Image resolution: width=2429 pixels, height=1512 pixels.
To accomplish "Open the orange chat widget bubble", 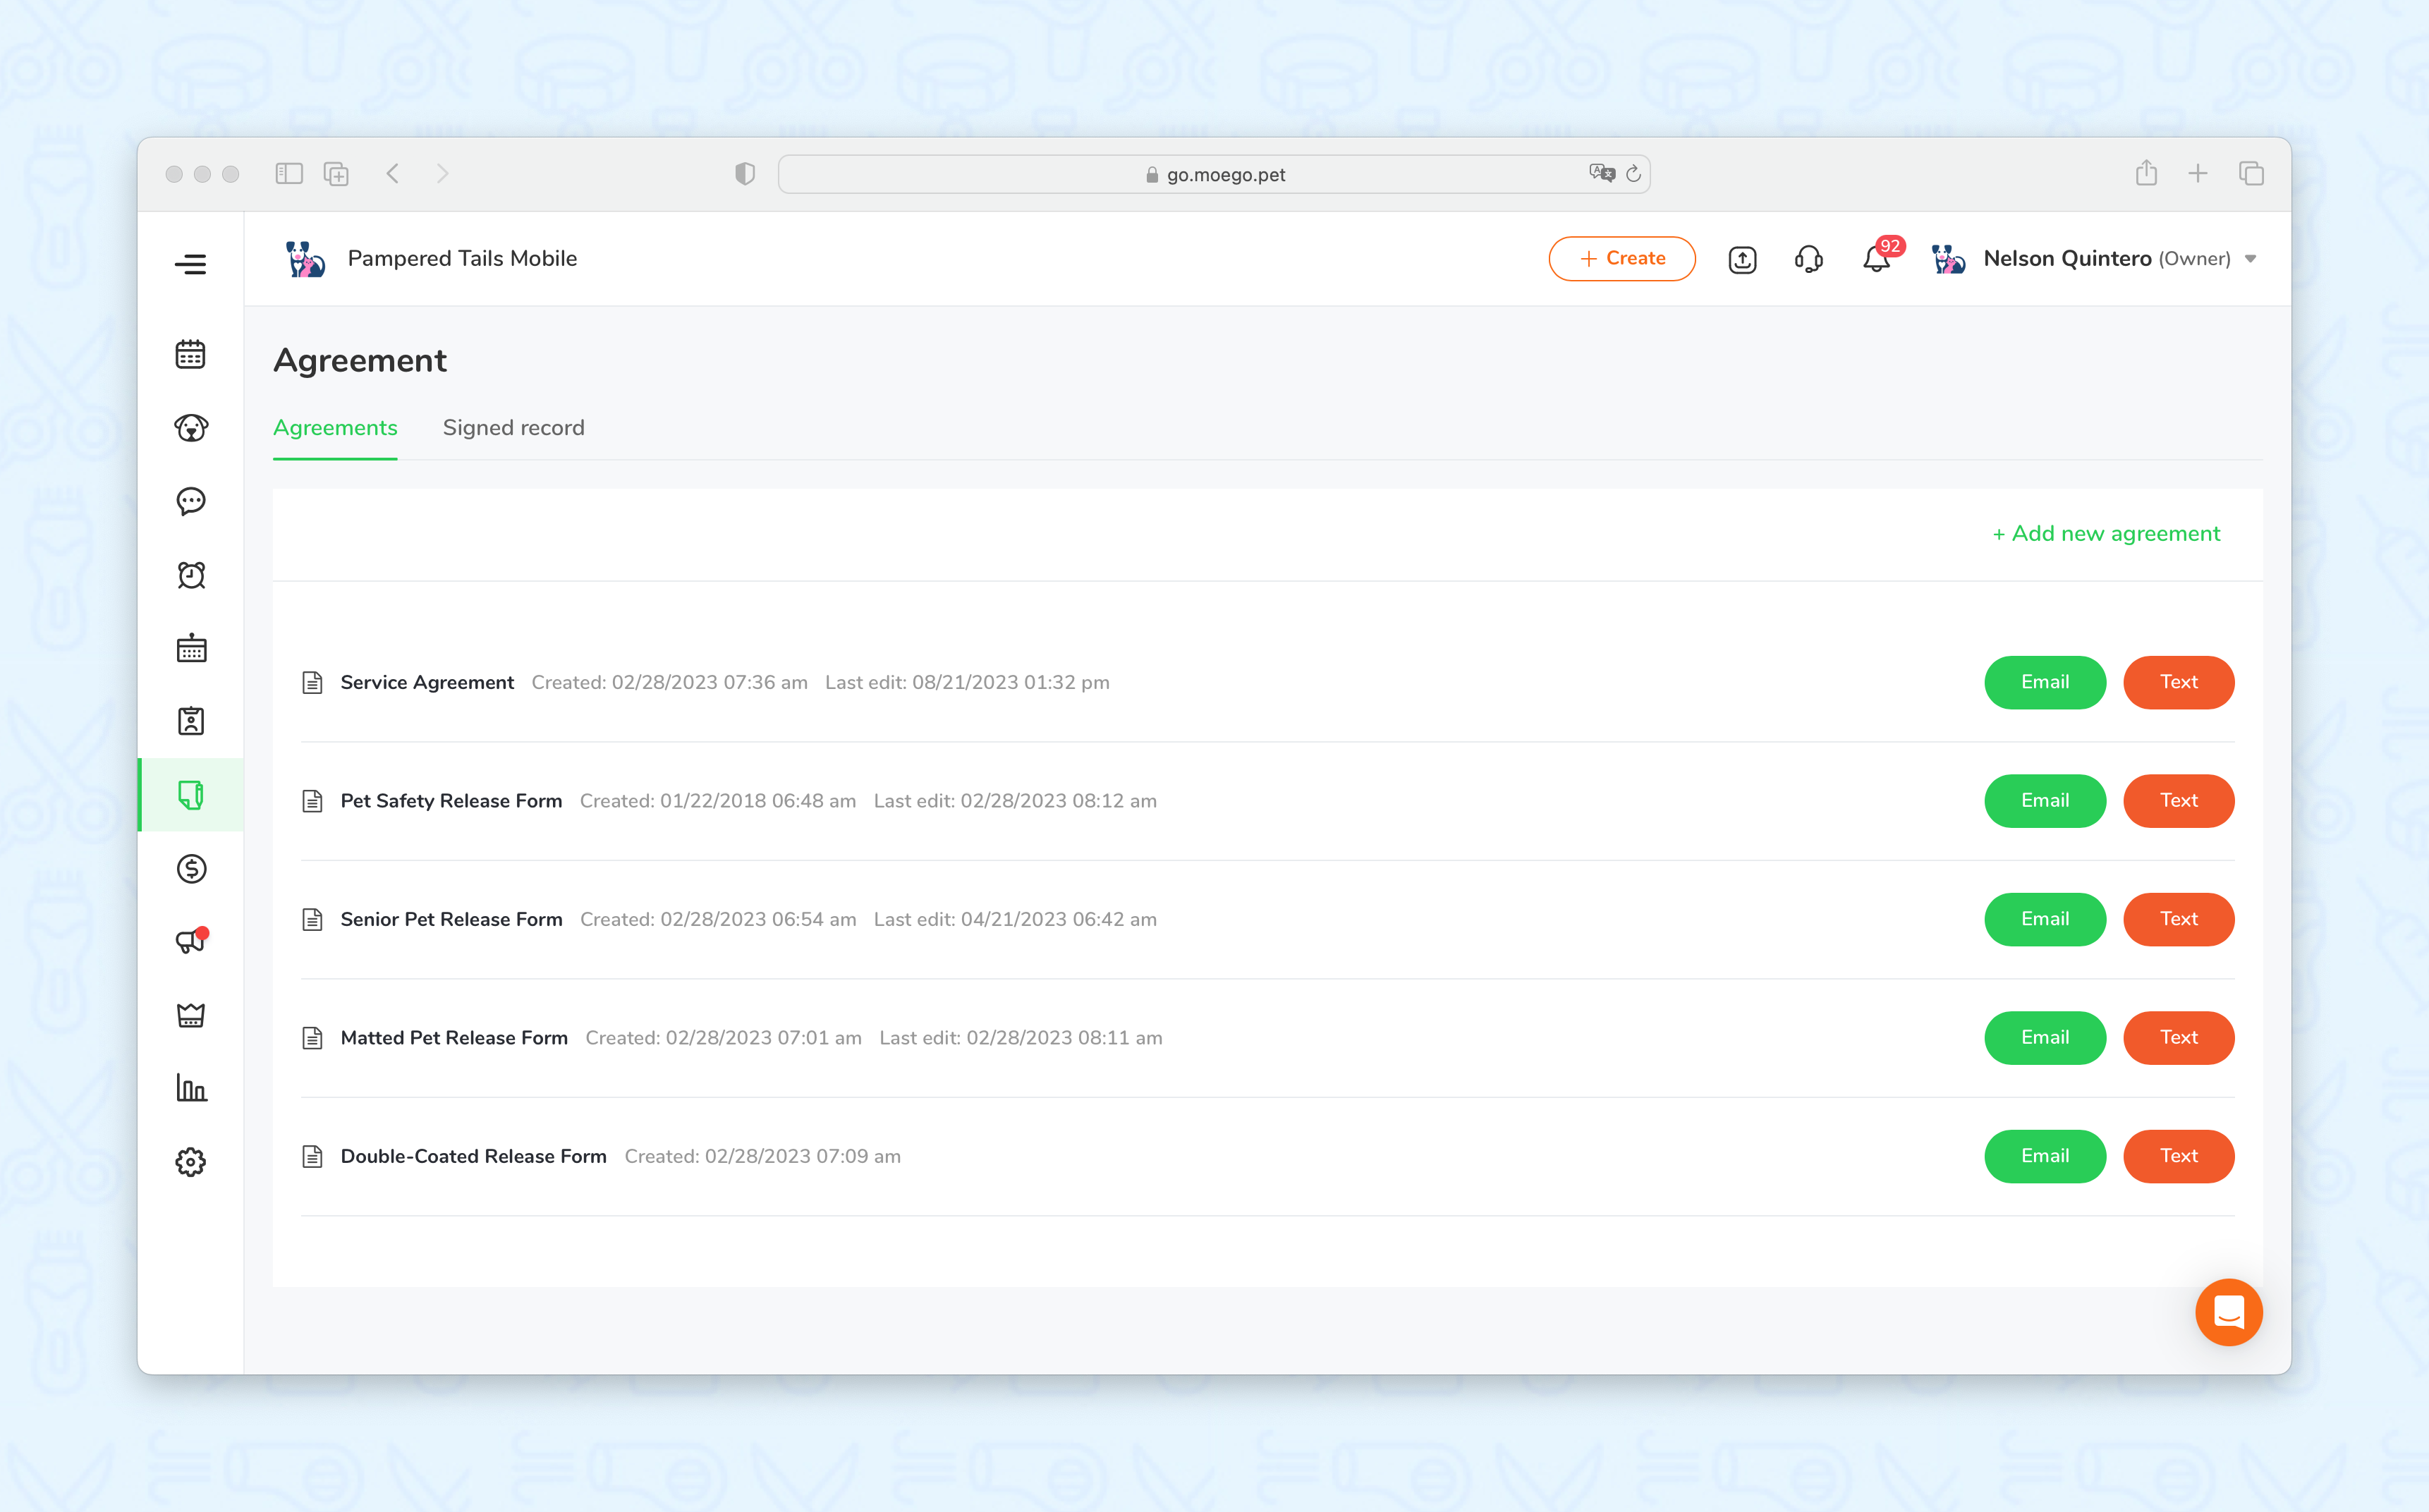I will [2228, 1312].
